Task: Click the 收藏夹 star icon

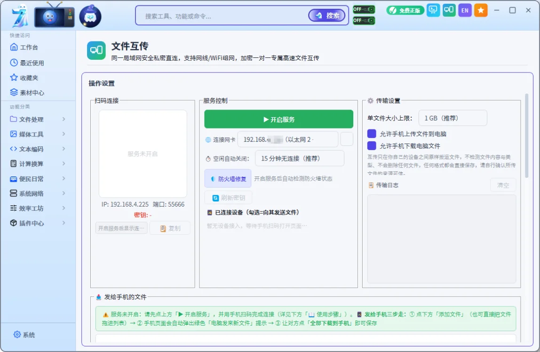Action: coord(14,78)
